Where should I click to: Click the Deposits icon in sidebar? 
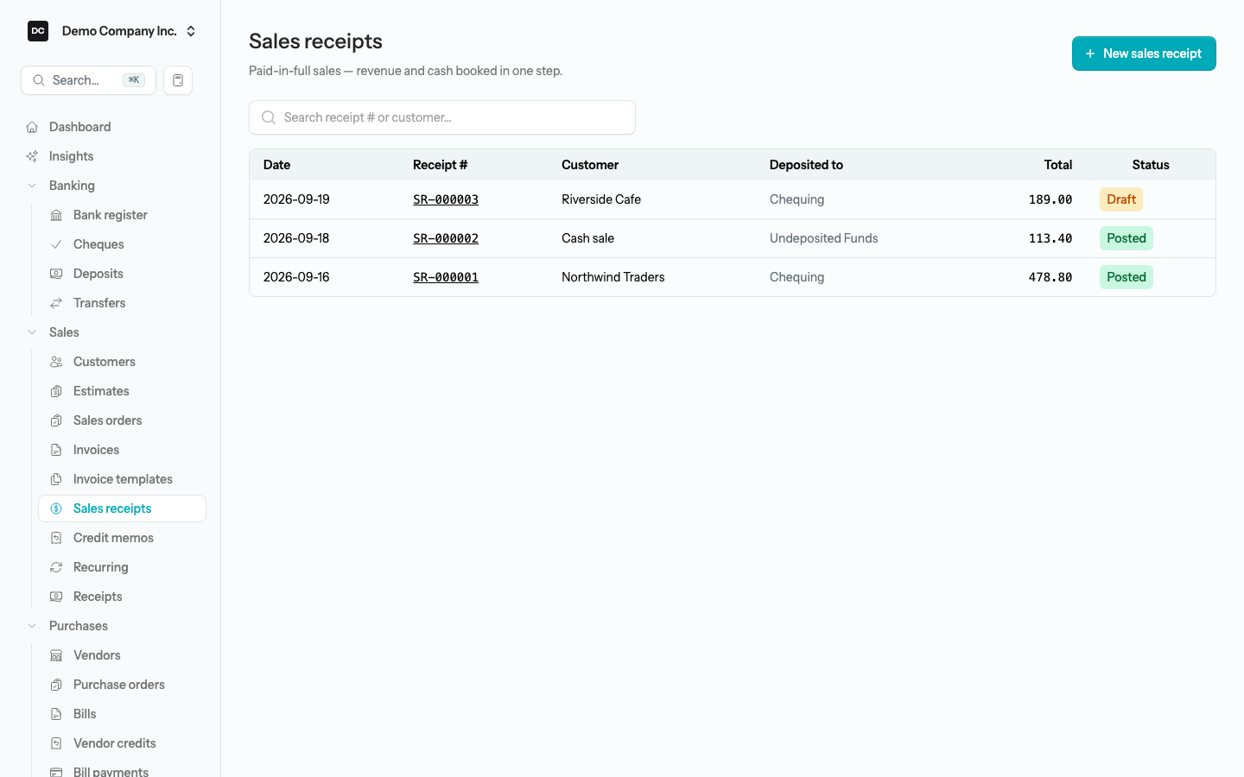coord(56,274)
